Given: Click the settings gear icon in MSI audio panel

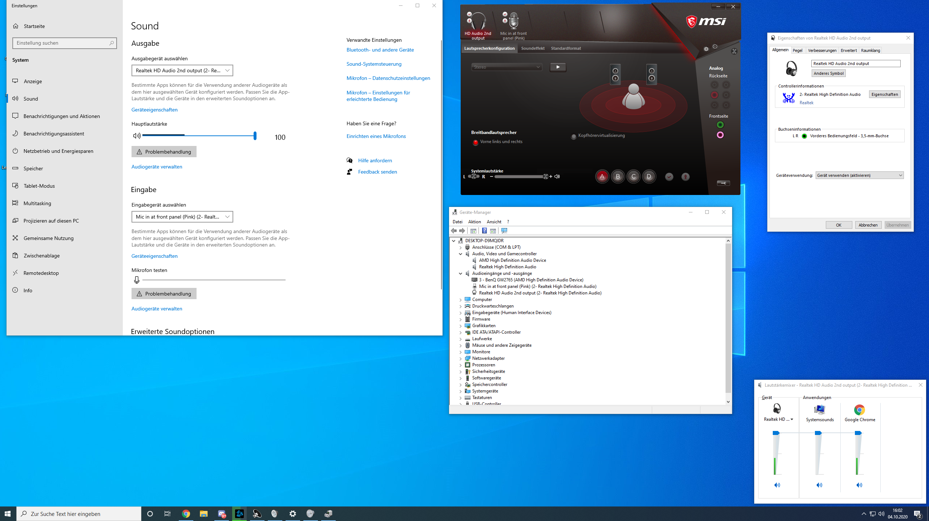Looking at the screenshot, I should tap(706, 49).
